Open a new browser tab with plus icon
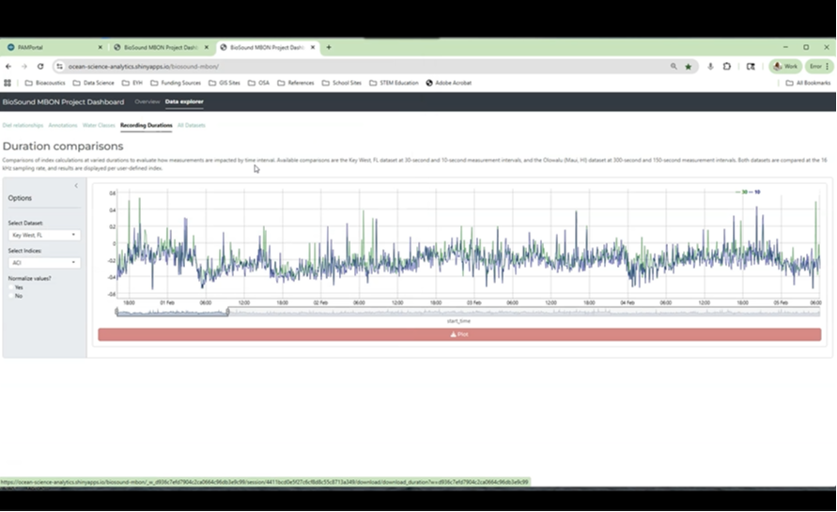Screen dimensions: 837x512 point(328,47)
